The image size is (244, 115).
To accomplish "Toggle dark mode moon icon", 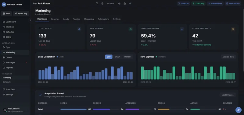I will pyautogui.click(x=119, y=3).
